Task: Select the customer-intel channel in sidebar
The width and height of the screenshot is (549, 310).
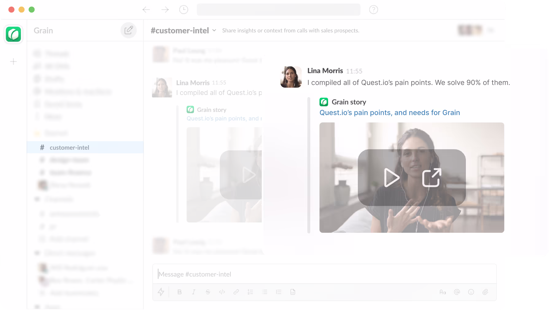Action: (69, 148)
